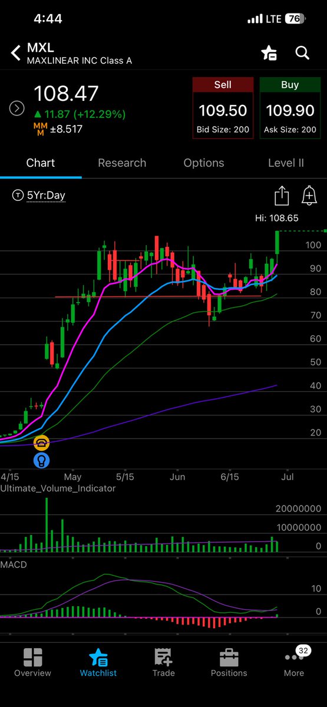Viewport: 327px width, 707px height.
Task: Create a price alert with bell icon
Action: point(309,196)
